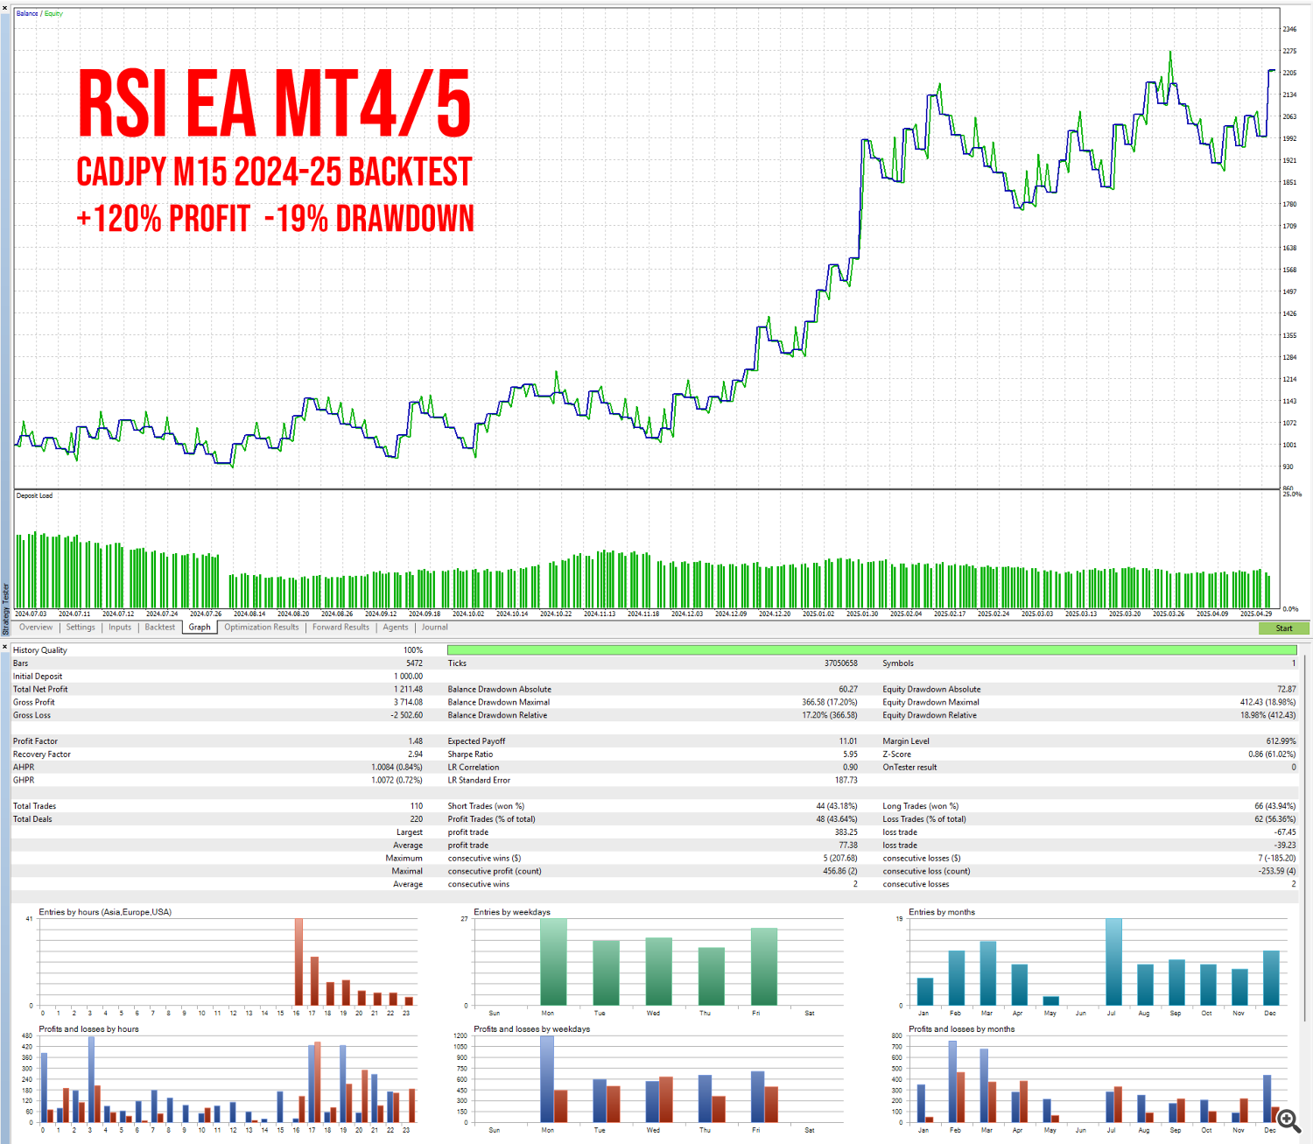Select the Margin Level value 612.99%
This screenshot has width=1313, height=1144.
pos(1281,741)
